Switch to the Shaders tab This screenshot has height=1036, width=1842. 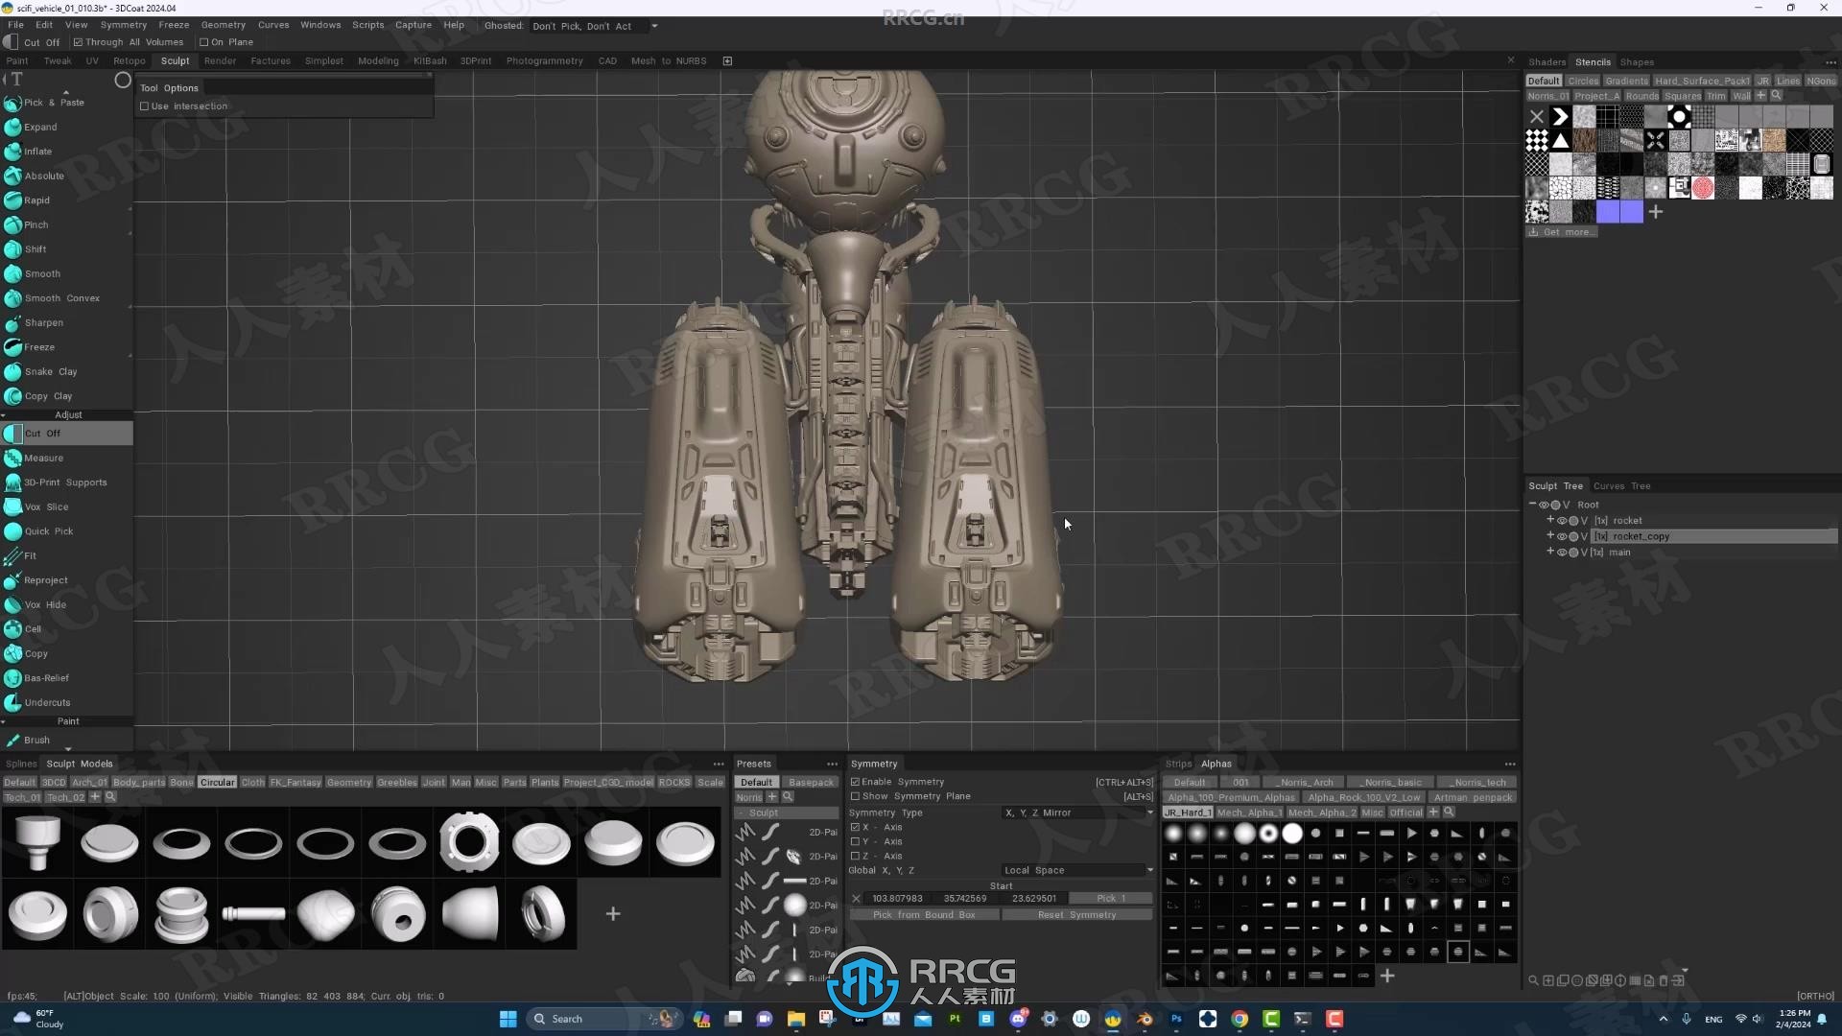(1547, 61)
